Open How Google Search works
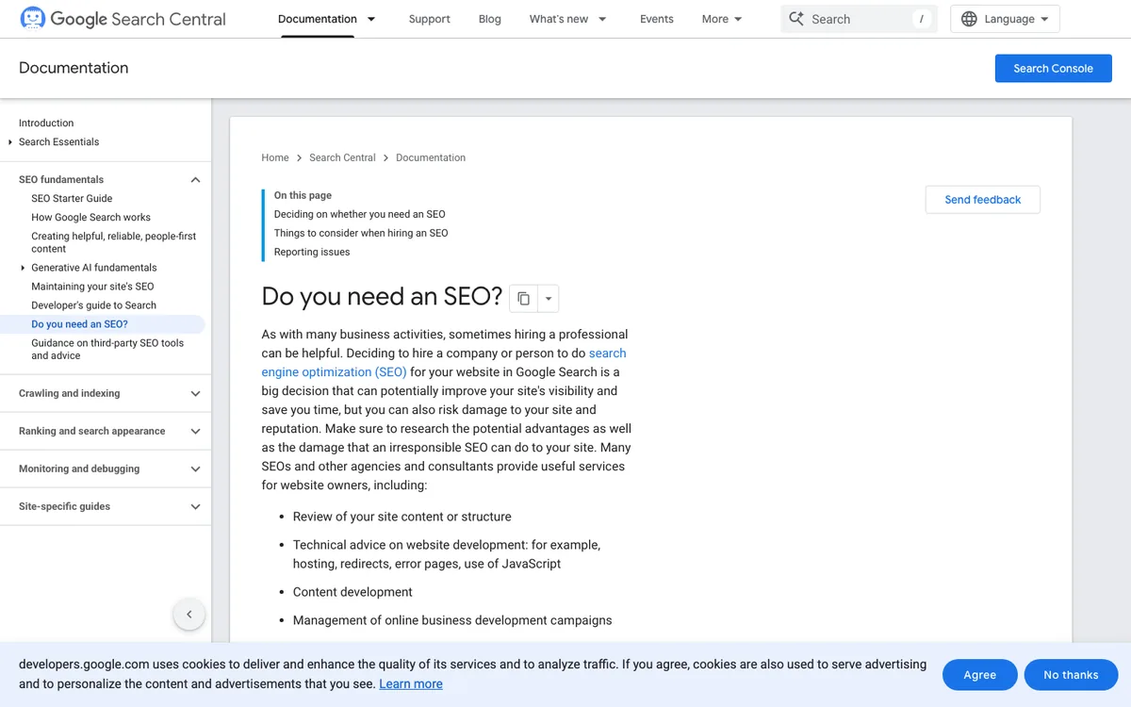 tap(90, 217)
